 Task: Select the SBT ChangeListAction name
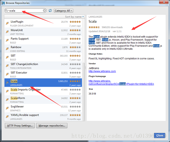pyautogui.click(x=24, y=64)
